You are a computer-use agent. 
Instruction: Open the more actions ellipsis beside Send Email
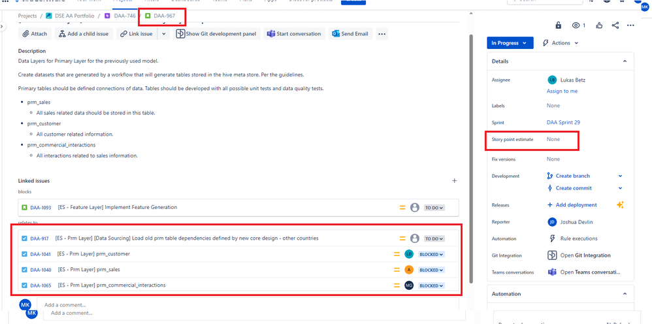pyautogui.click(x=382, y=34)
